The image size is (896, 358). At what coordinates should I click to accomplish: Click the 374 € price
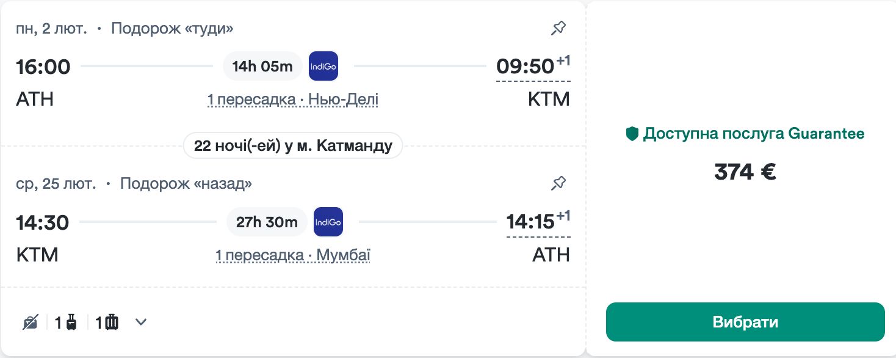coord(745,172)
